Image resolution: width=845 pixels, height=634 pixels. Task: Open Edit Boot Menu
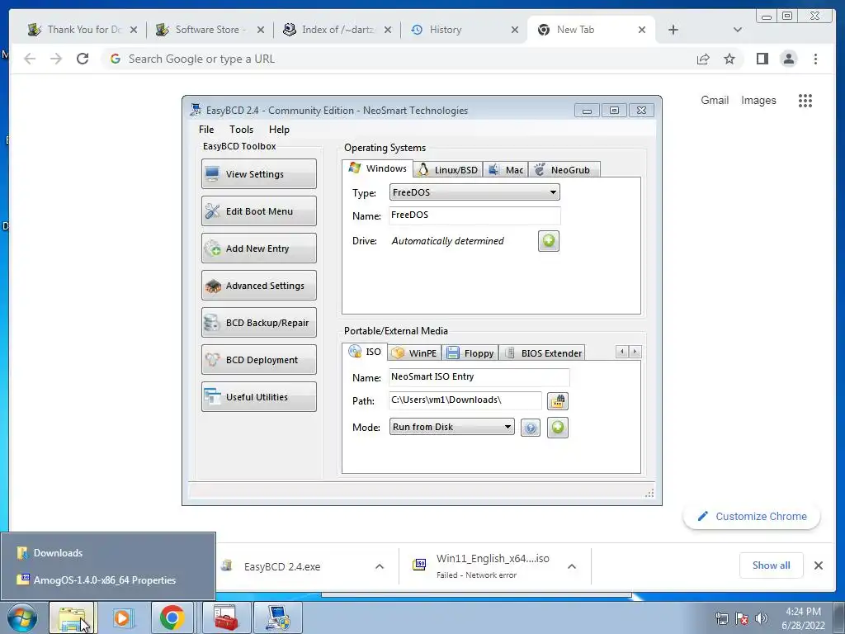click(x=258, y=211)
